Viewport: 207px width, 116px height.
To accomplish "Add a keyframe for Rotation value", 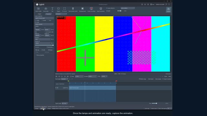I will click(53, 39).
